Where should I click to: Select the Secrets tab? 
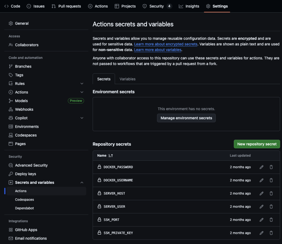(x=104, y=79)
